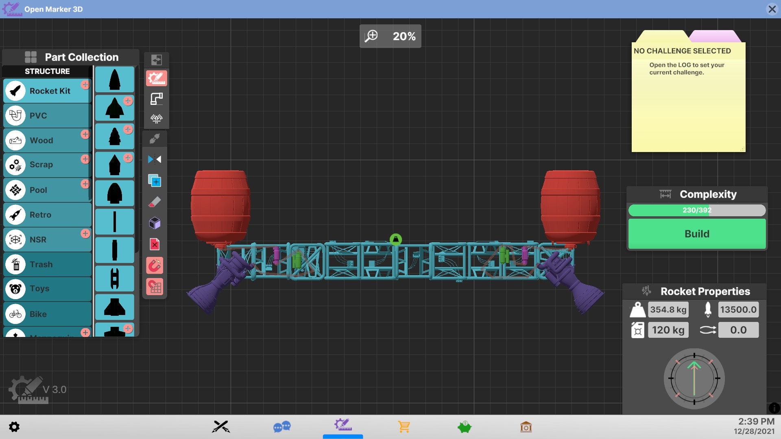Click the delete document red X icon
781x439 pixels.
tap(155, 244)
